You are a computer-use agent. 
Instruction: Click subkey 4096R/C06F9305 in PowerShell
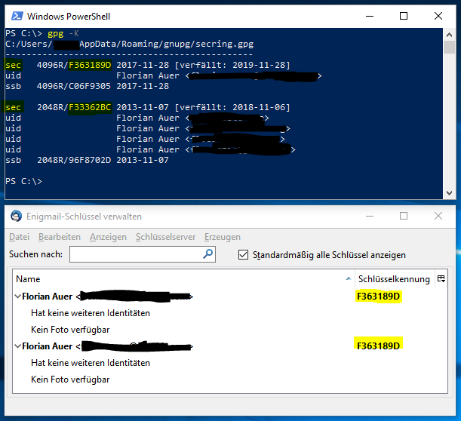coord(73,86)
